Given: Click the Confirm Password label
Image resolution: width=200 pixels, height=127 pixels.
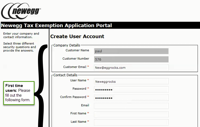Looking at the screenshot, I should tap(73, 97).
